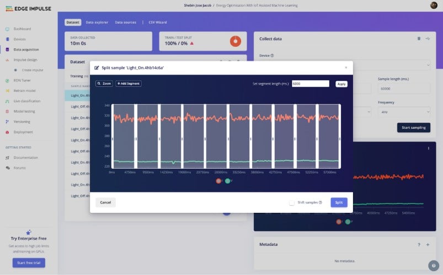Enable the Shift samples checkbox
This screenshot has width=443, height=275.
(x=292, y=202)
